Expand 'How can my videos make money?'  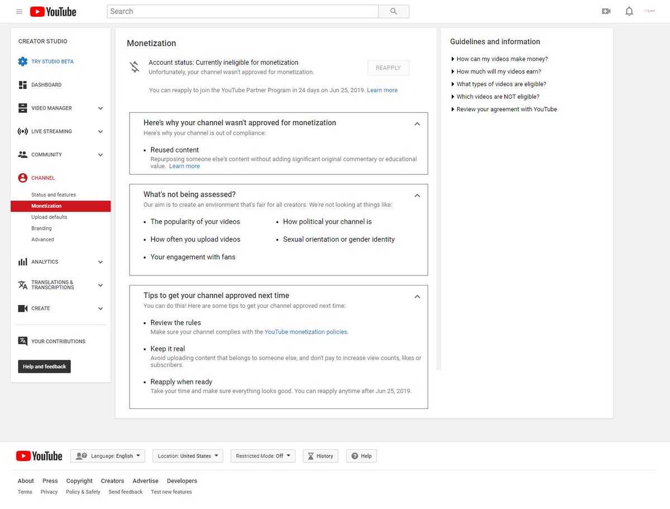tap(499, 59)
